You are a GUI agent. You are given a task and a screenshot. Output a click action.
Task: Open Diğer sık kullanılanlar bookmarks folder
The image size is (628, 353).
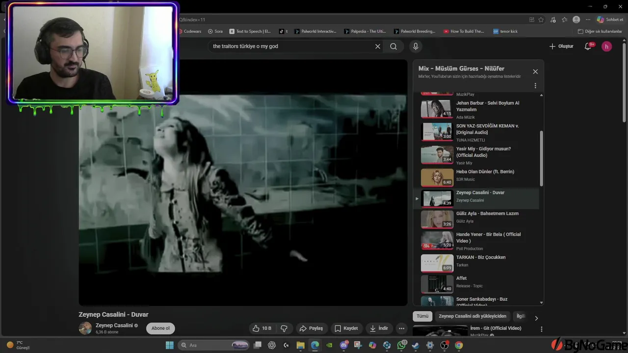click(600, 31)
